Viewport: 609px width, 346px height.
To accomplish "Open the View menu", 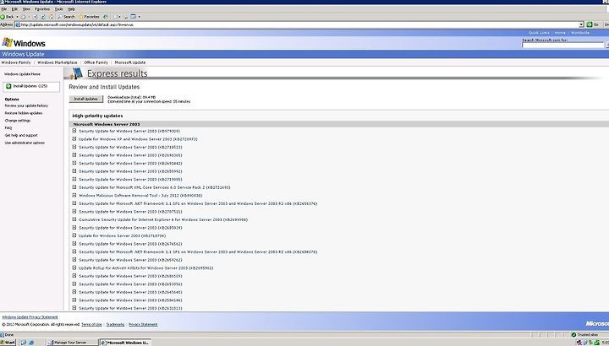I will click(26, 9).
